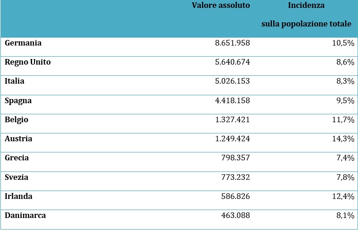The height and width of the screenshot is (231, 358).
Task: Click the Valore assoluto column header
Action: coord(221,5)
